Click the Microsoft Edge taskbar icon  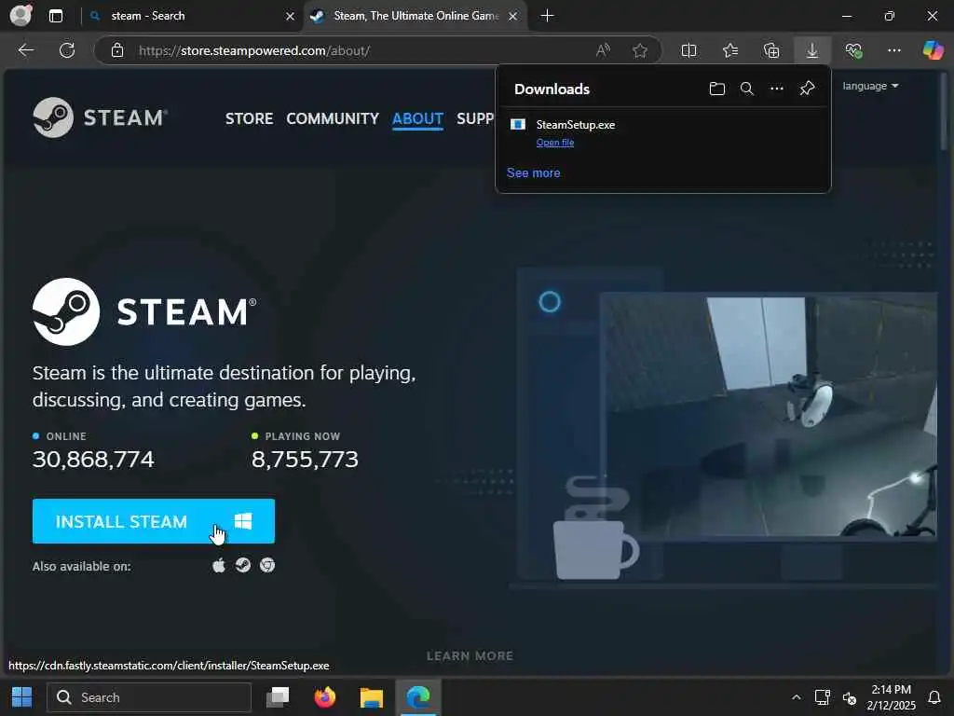[x=418, y=697]
